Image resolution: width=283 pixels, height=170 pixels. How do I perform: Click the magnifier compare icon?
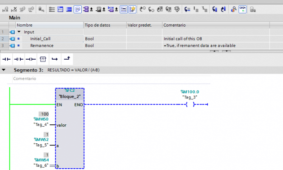click(234, 9)
